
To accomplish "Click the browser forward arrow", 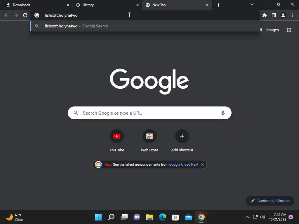I will pyautogui.click(x=16, y=15).
